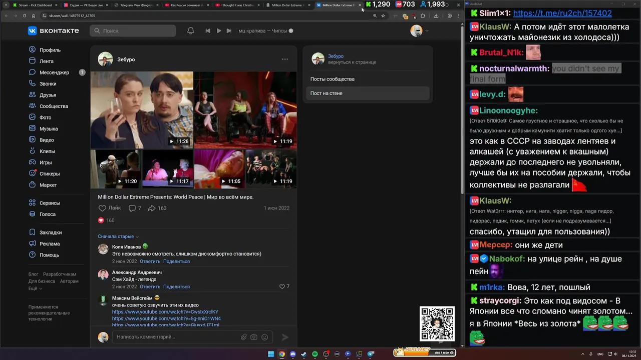Open the profile avatar menu top right
This screenshot has height=360, width=641.
coord(419,31)
